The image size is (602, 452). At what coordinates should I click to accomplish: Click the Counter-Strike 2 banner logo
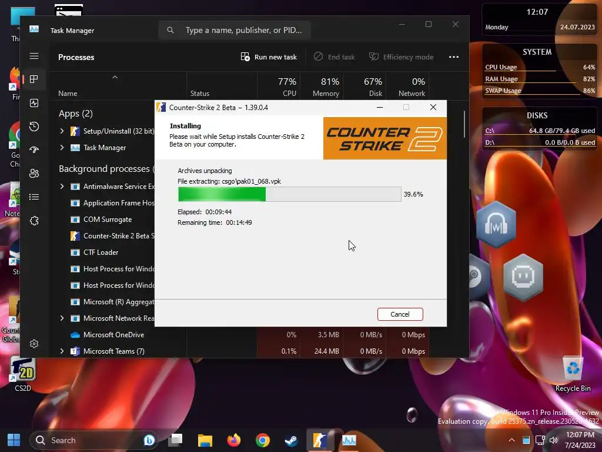pos(384,138)
